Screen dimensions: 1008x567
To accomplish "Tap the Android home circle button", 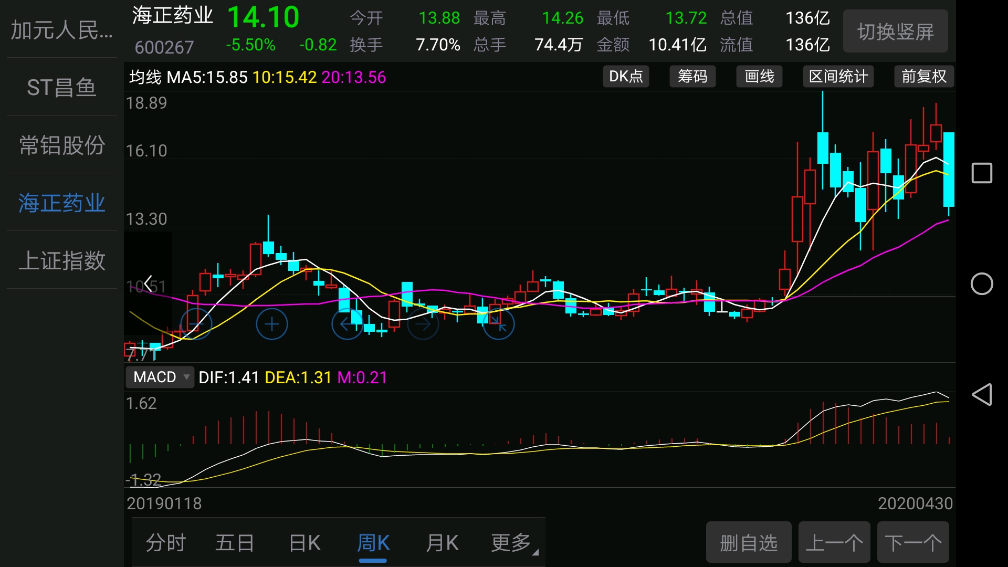I will pos(982,284).
